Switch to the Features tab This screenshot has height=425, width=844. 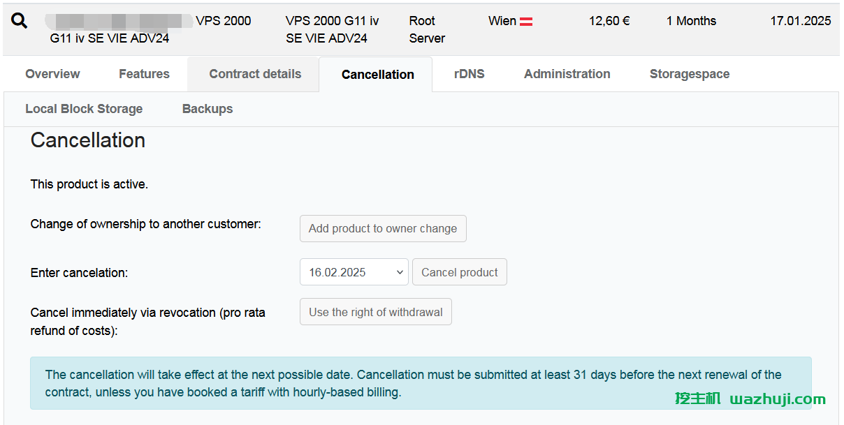coord(144,74)
